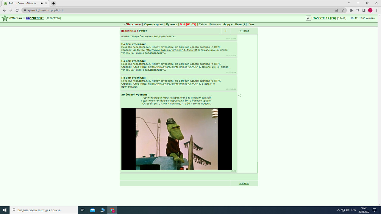Viewport: 381px width, 214px height.
Task: Share this page from the address bar
Action: 337,10
